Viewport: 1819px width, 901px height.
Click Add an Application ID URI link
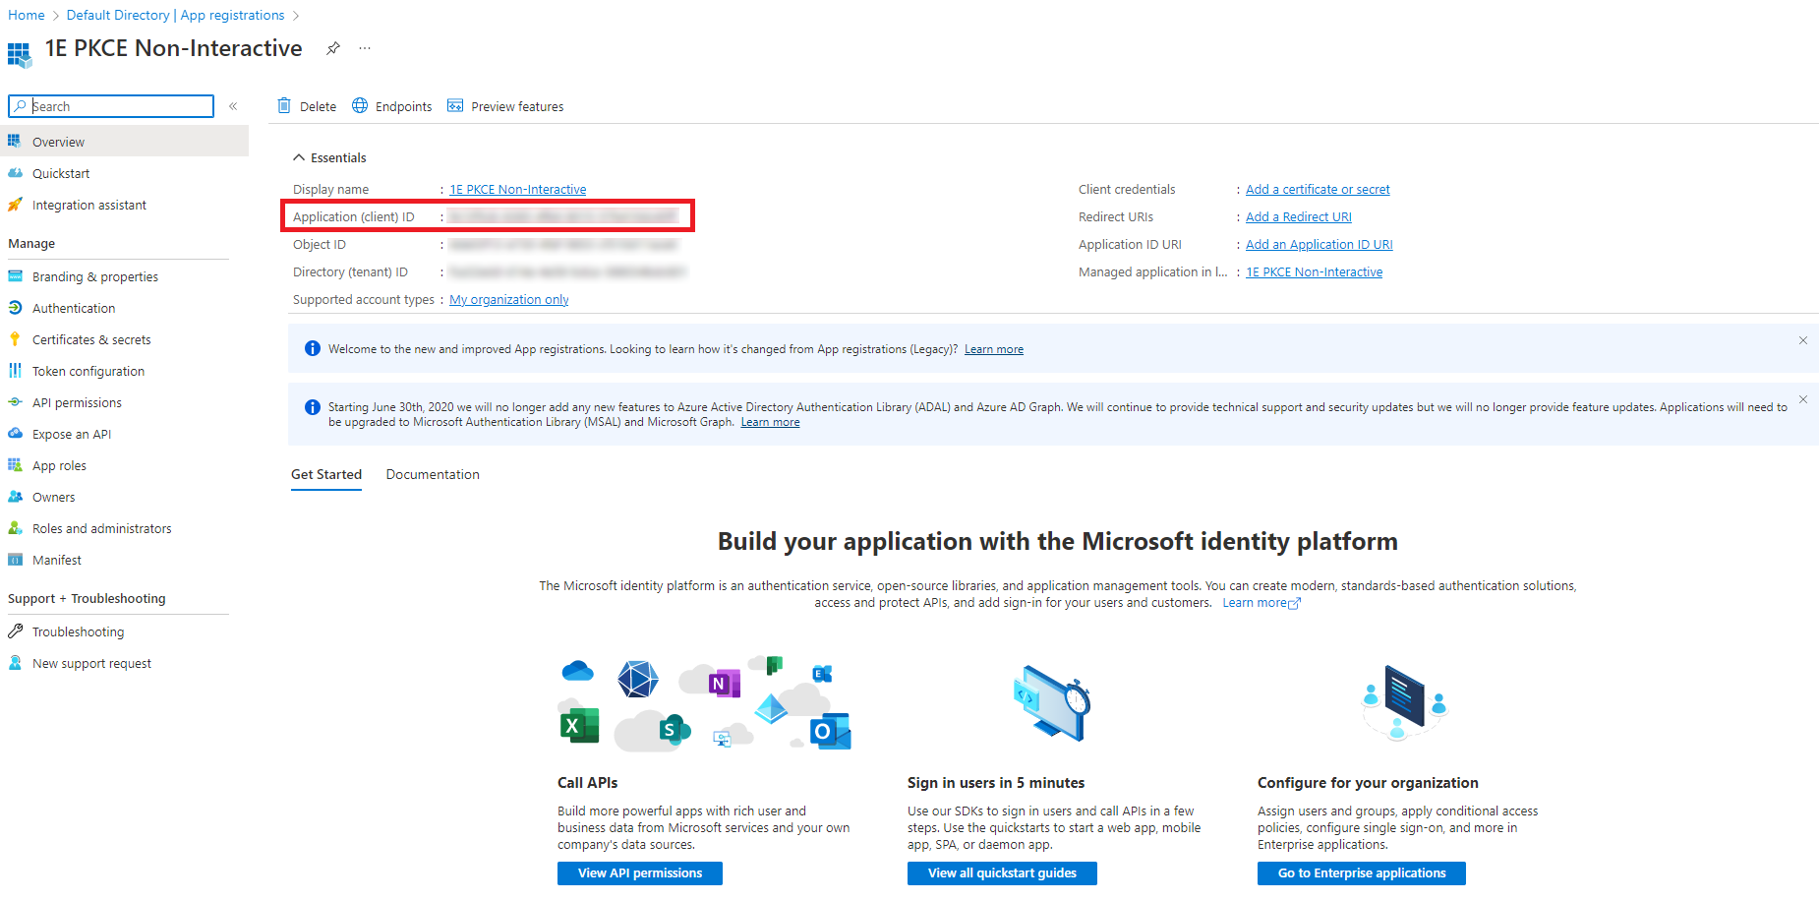[1320, 245]
